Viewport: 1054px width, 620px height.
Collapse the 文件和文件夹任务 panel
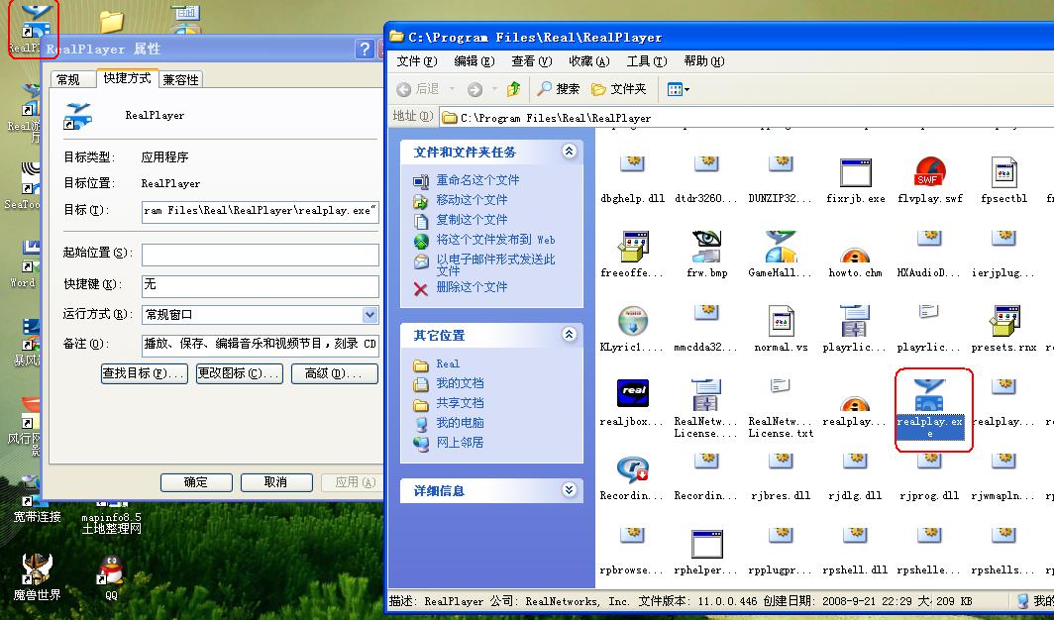point(569,152)
